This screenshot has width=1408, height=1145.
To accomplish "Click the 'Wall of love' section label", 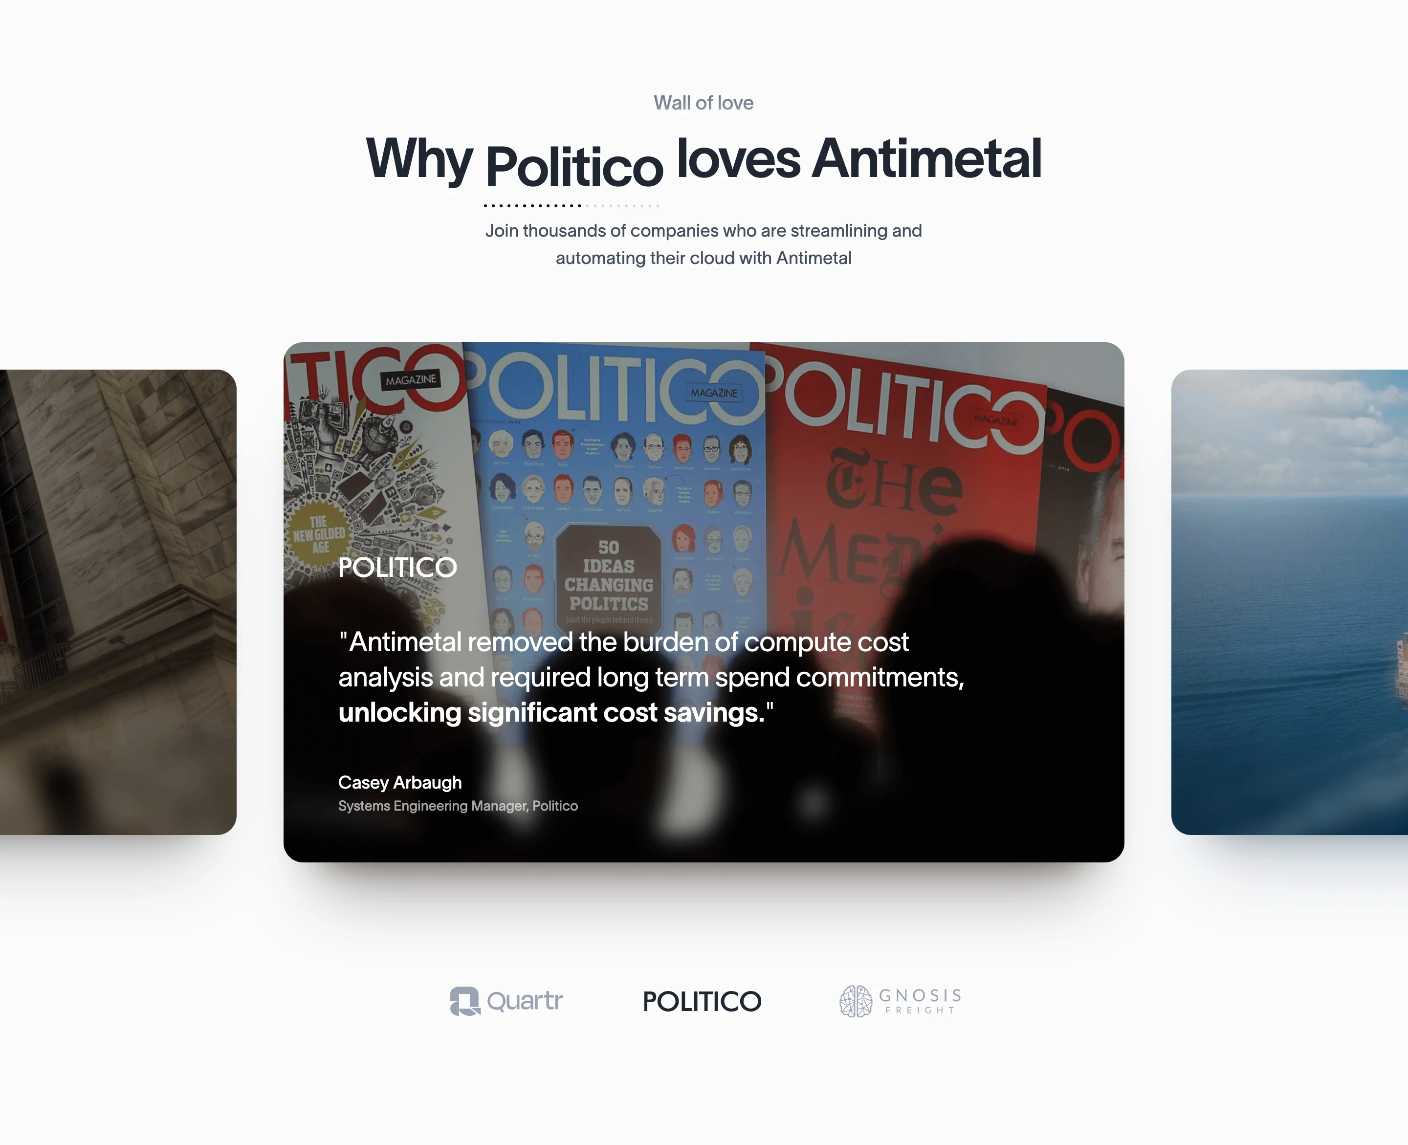I will (704, 103).
